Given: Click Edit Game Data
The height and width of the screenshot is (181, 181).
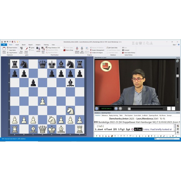Looking at the screenshot, I should pyautogui.click(x=112, y=48).
